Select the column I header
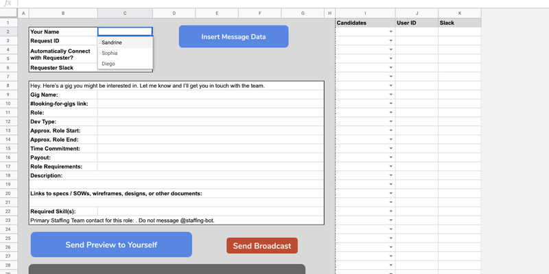 [365, 13]
